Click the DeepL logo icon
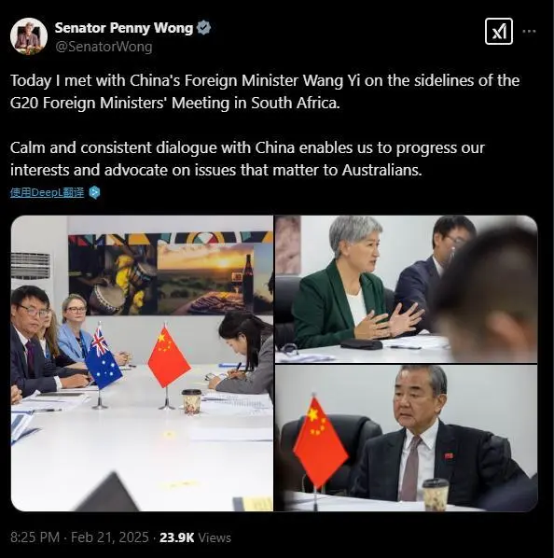 click(94, 192)
